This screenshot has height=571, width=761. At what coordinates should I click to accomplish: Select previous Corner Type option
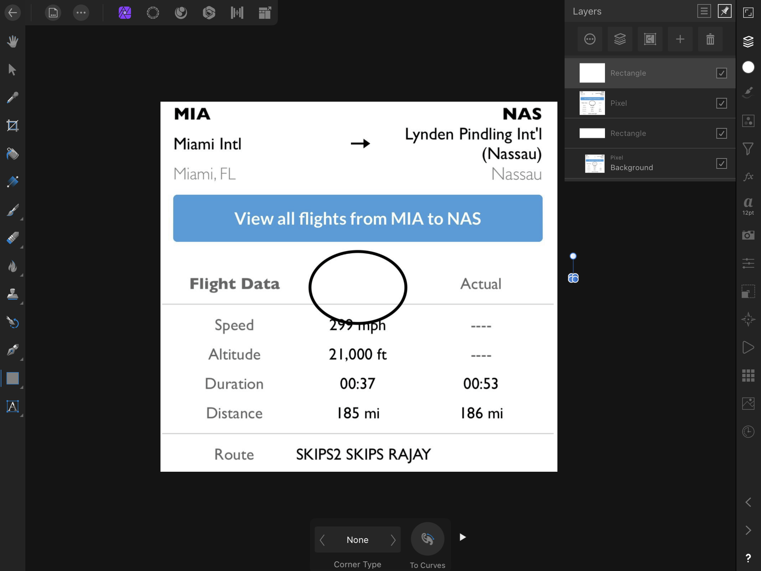pos(322,540)
